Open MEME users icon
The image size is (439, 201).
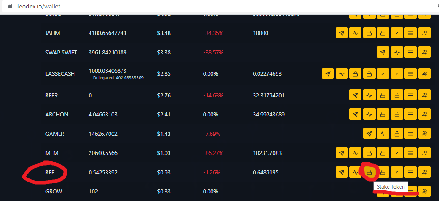tap(424, 153)
